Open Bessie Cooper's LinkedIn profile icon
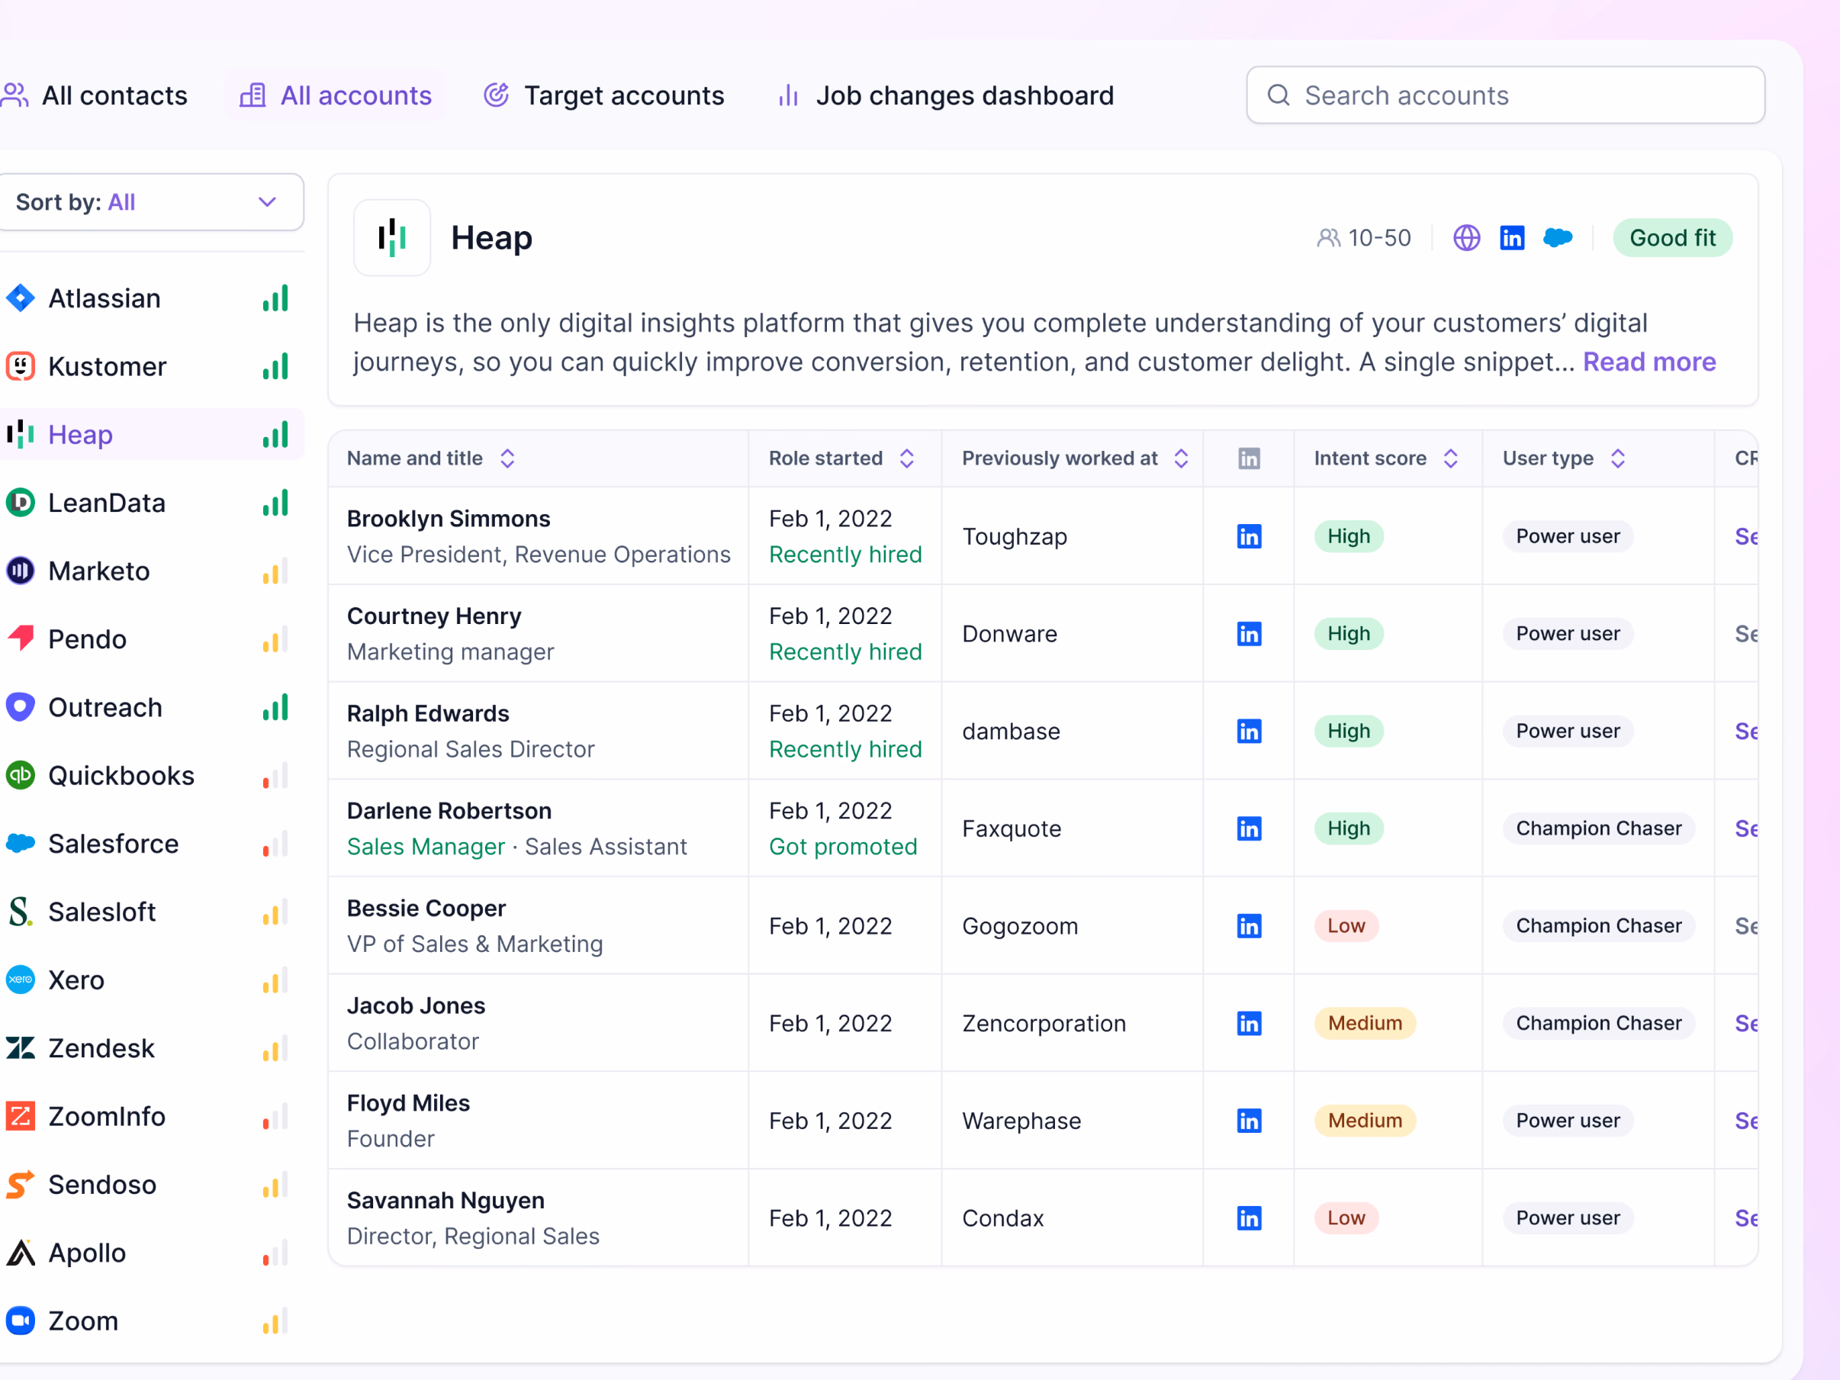Screen dimensions: 1840x1380 click(1249, 926)
